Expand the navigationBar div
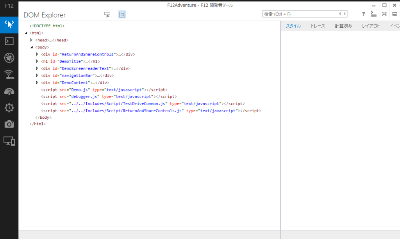The width and height of the screenshot is (400, 239). coord(37,75)
